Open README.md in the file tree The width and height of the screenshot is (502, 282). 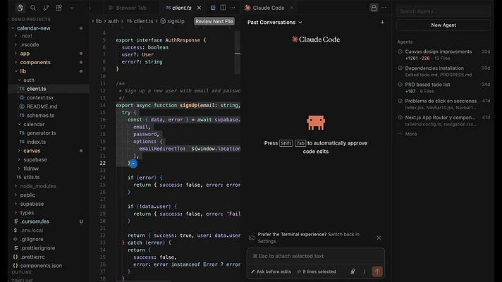click(42, 106)
